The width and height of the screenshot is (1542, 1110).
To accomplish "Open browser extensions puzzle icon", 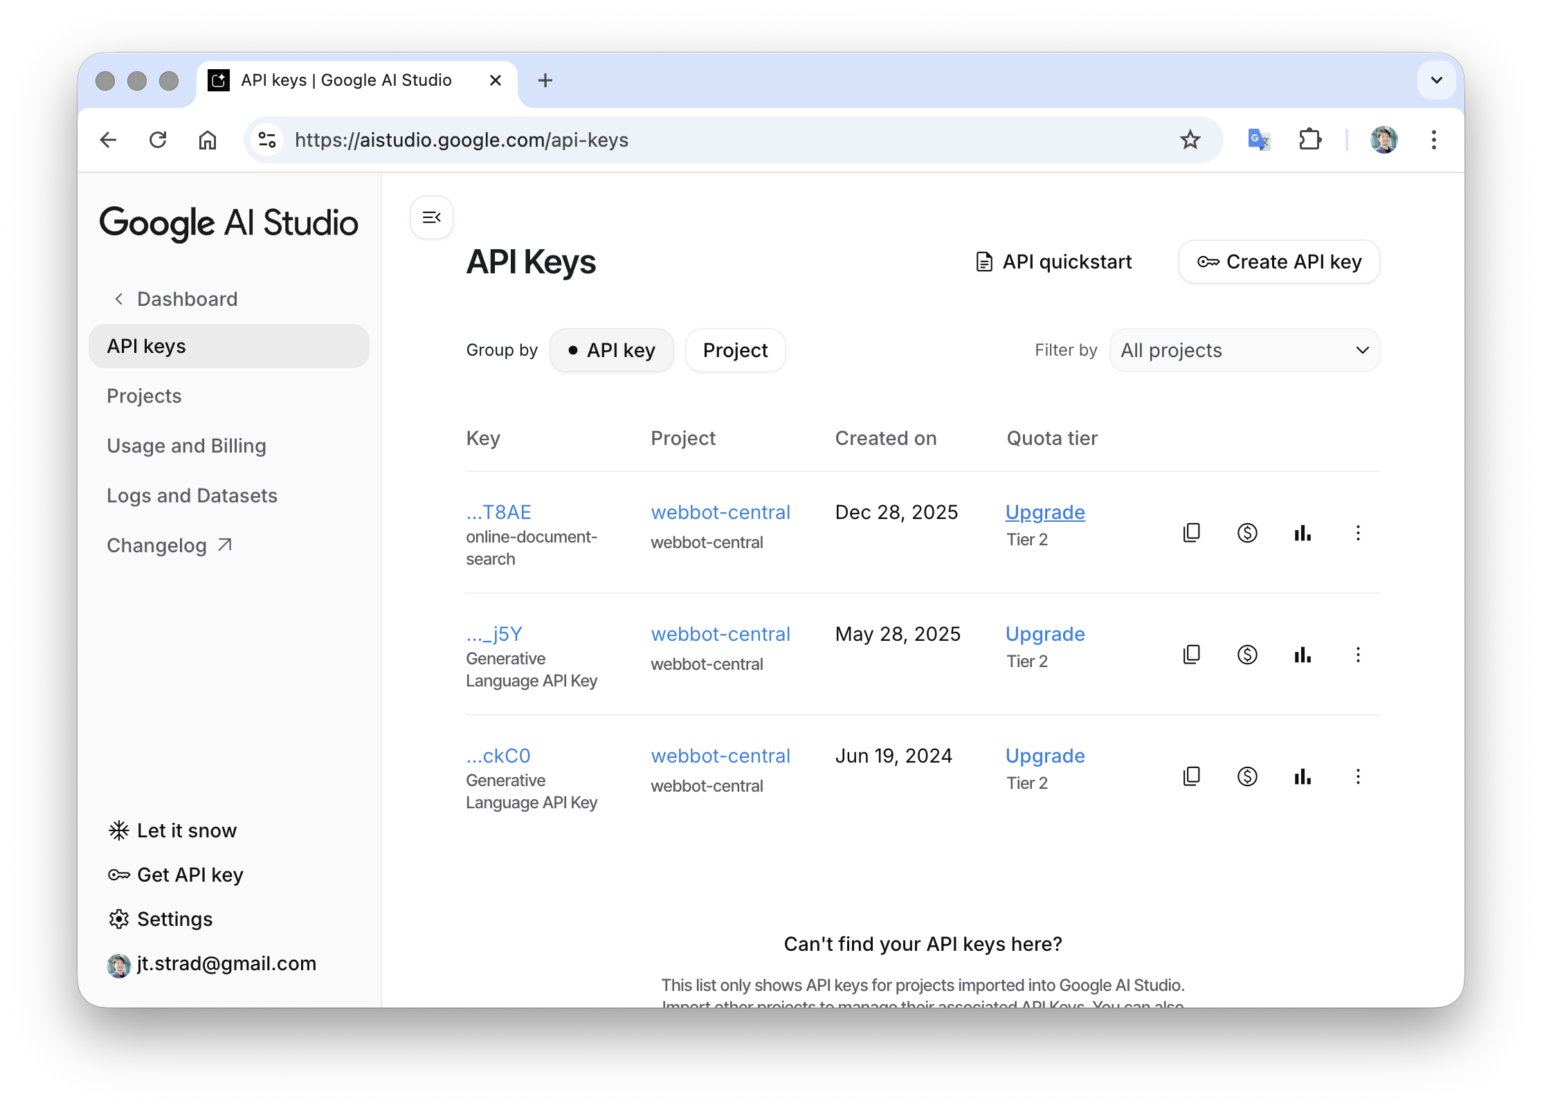I will pyautogui.click(x=1309, y=140).
